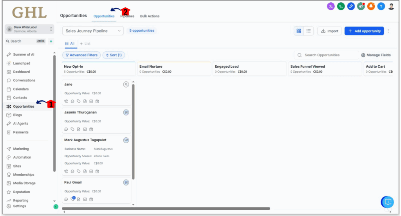Open the task checkbox icon on Jane's card
This screenshot has width=401, height=216.
point(91,101)
